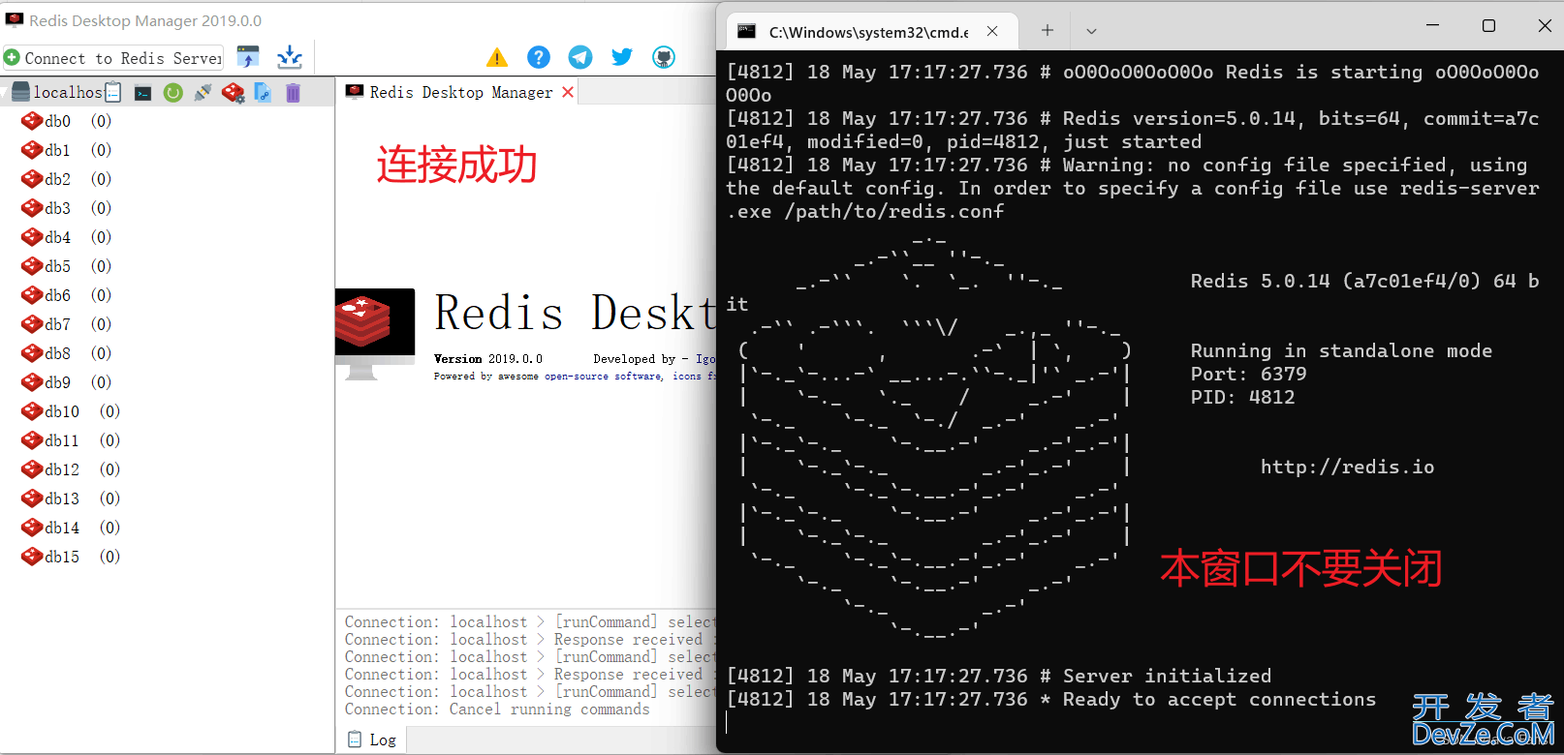
Task: Click the import connections icon
Action: pyautogui.click(x=248, y=57)
